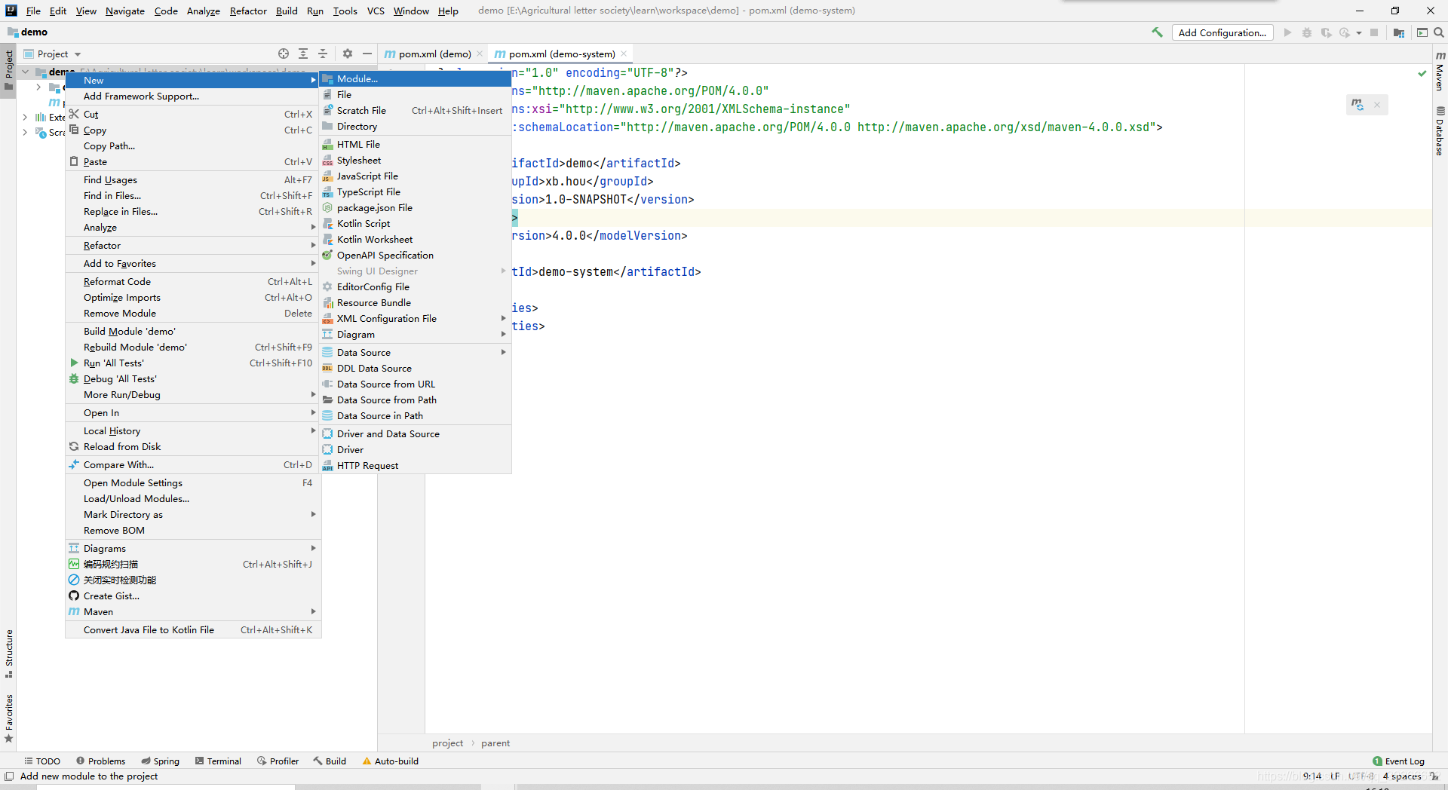
Task: Open the Structure side tool window
Action: [x=8, y=653]
